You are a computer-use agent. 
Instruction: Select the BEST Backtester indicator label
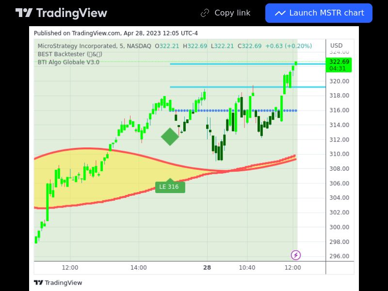click(70, 54)
